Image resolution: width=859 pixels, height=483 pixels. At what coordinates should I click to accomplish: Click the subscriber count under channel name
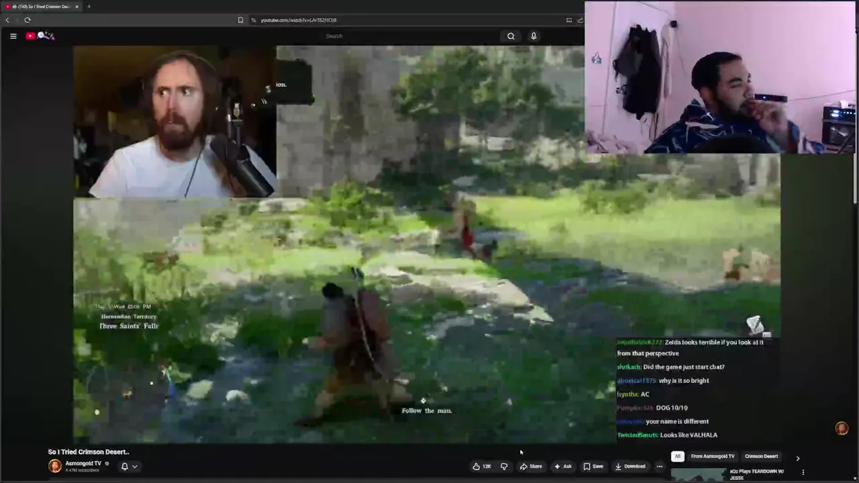(x=82, y=470)
